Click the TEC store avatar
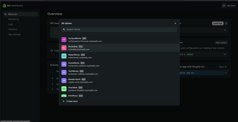The width and height of the screenshot is (238, 122). [64, 72]
